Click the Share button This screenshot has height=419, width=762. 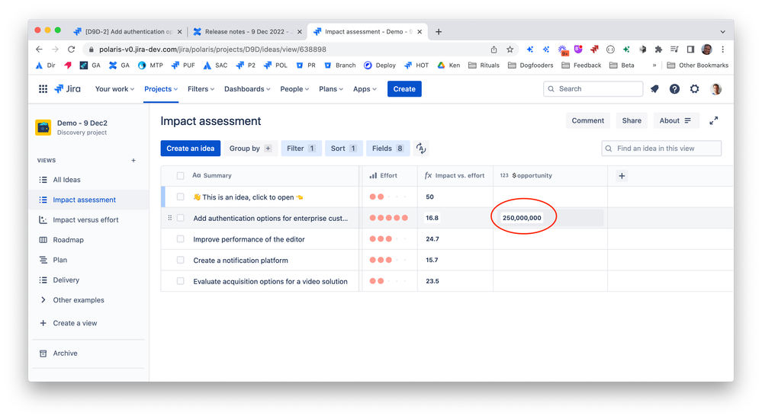coord(632,121)
